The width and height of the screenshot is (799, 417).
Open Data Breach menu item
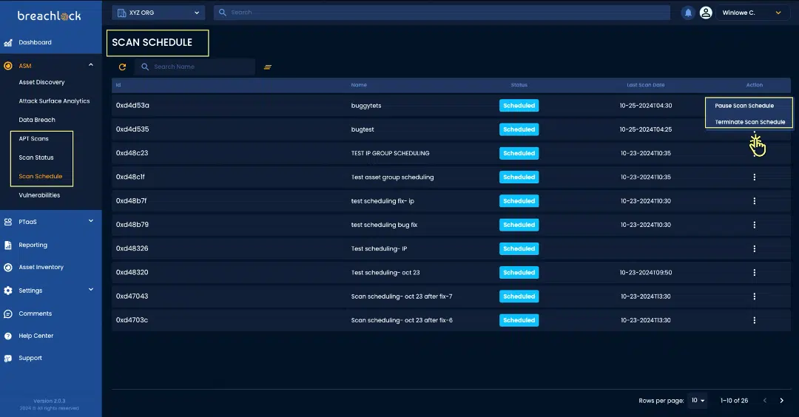(37, 121)
